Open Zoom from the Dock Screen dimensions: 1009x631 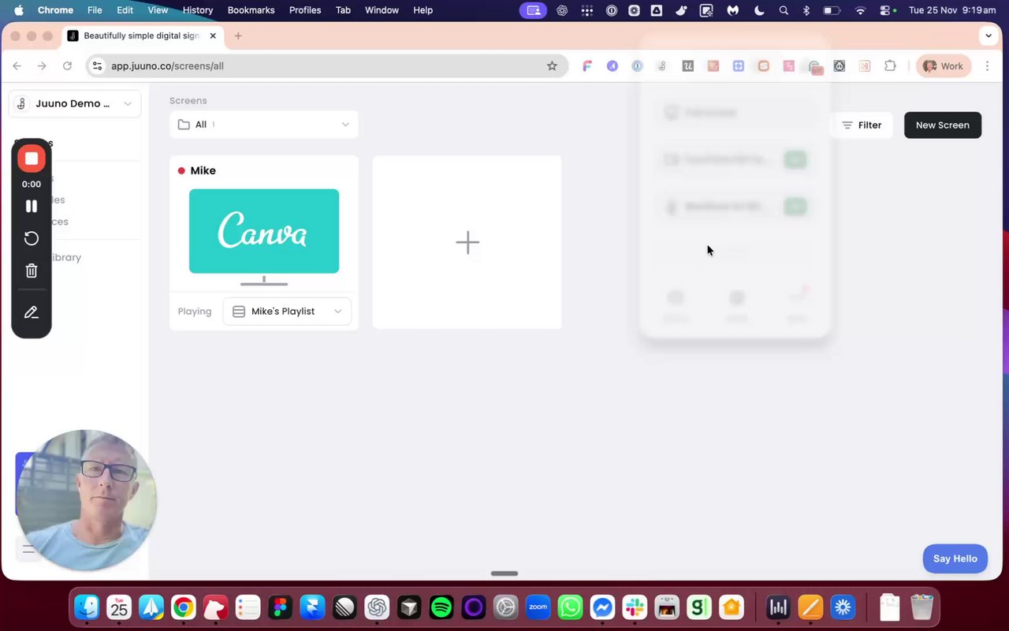(538, 607)
